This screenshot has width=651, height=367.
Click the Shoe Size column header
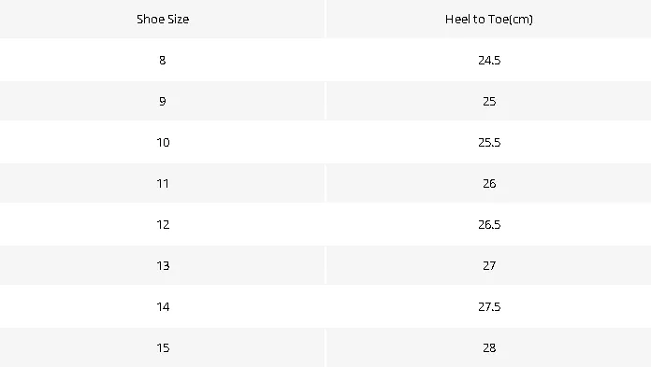pos(163,19)
